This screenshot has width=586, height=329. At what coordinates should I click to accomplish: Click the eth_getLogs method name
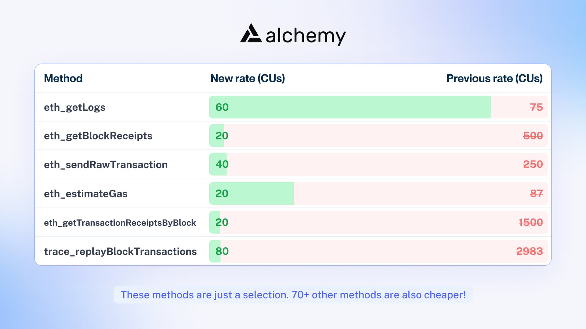(x=74, y=108)
